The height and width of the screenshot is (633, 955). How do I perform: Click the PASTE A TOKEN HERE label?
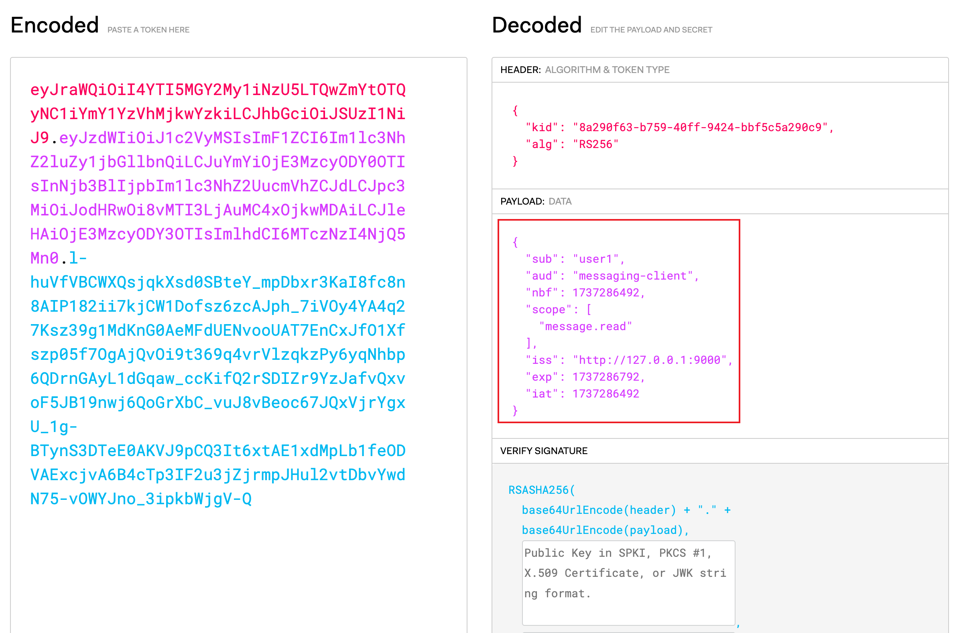pos(148,29)
